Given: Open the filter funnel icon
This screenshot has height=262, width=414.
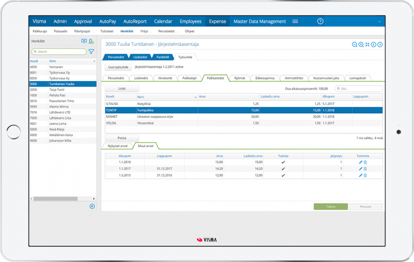Looking at the screenshot, I should [91, 52].
